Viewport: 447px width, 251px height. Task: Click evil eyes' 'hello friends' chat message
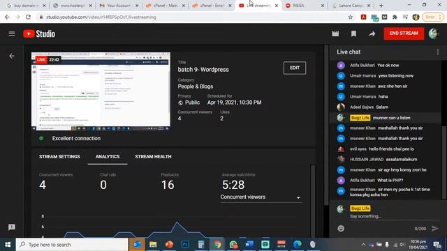pyautogui.click(x=391, y=149)
